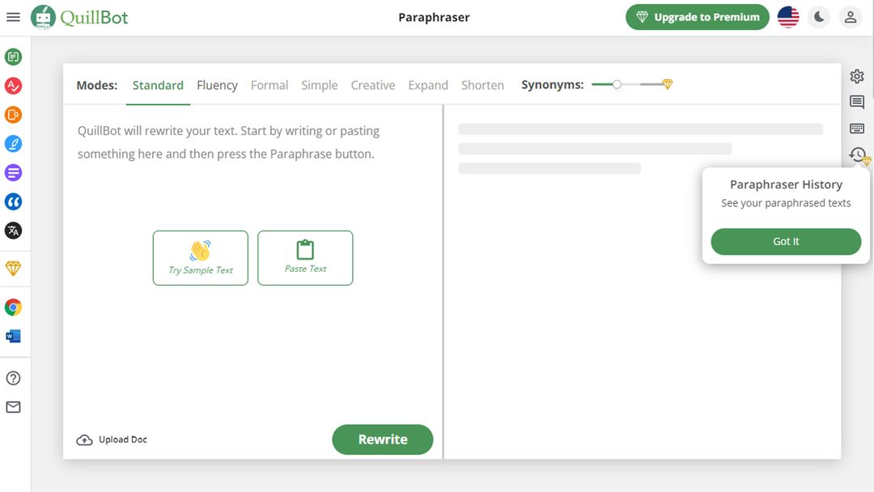Dismiss the tooltip with Got It
Viewport: 874px width, 492px height.
click(x=785, y=241)
